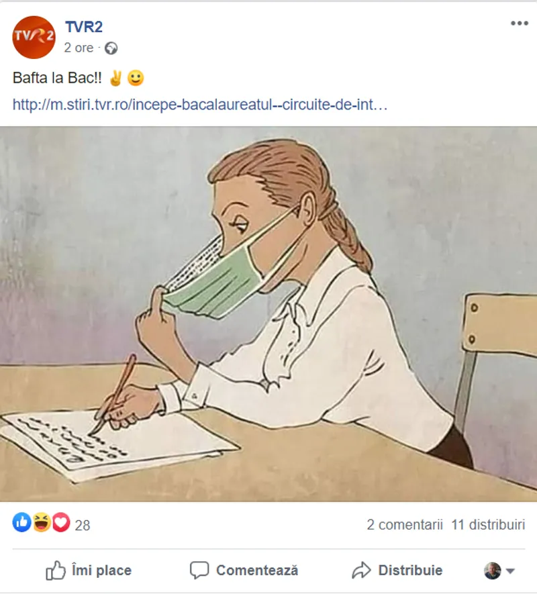Open the masked student cartoon image
This screenshot has height=594, width=537.
point(268,314)
